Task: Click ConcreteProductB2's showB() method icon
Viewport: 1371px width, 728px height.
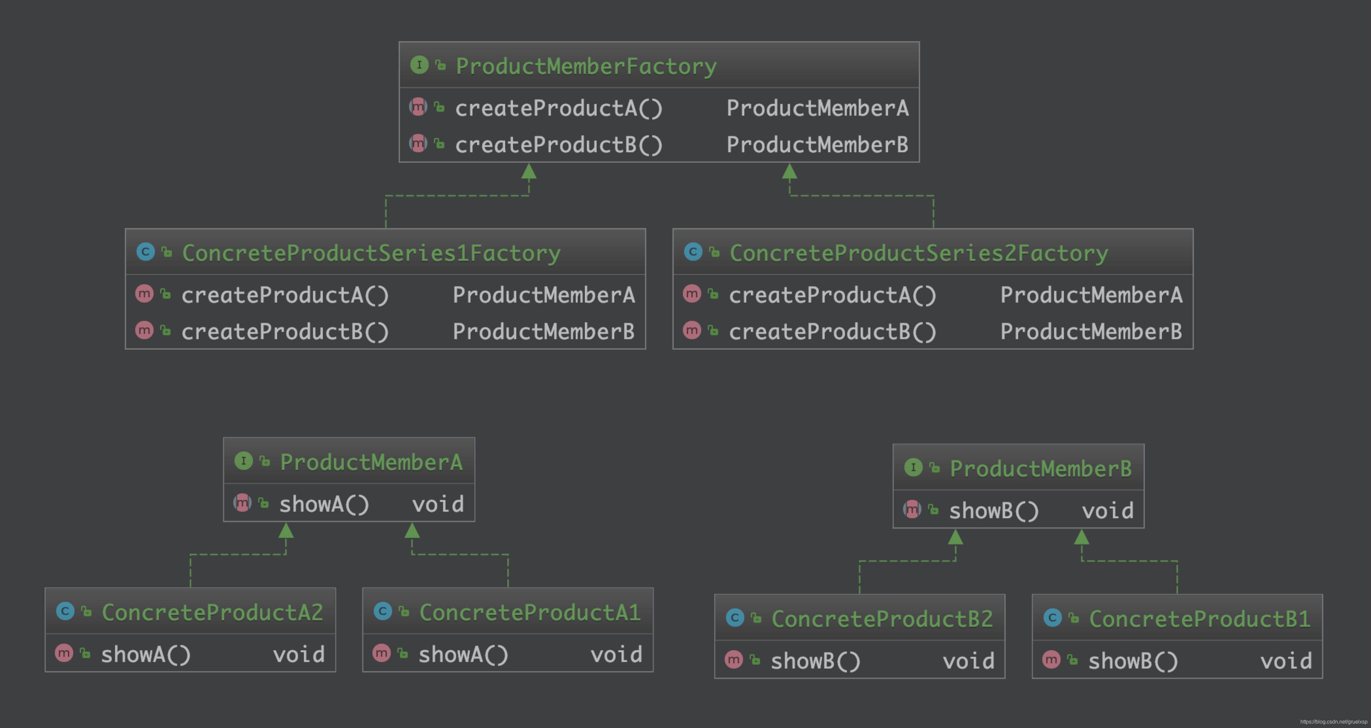Action: [x=734, y=660]
